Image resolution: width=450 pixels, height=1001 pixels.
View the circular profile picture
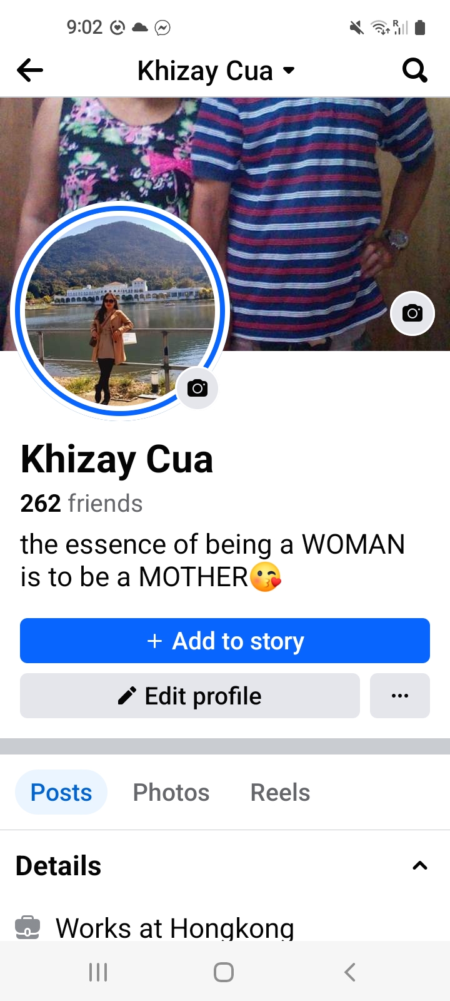120,311
